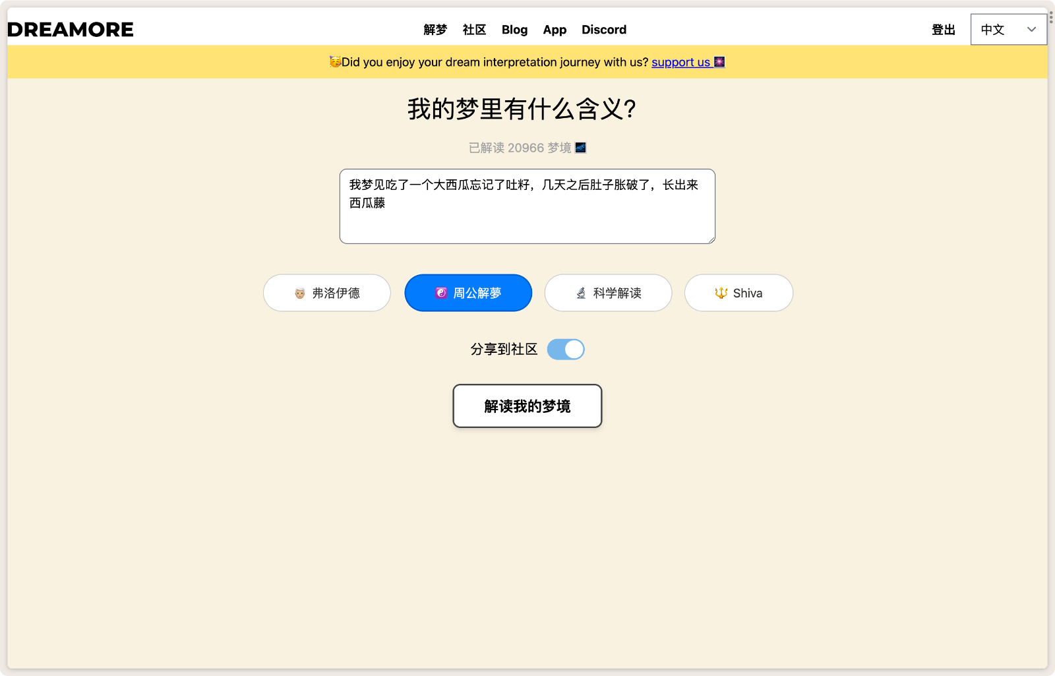Click the emoji face starting the banner
The width and height of the screenshot is (1055, 676).
click(x=335, y=62)
